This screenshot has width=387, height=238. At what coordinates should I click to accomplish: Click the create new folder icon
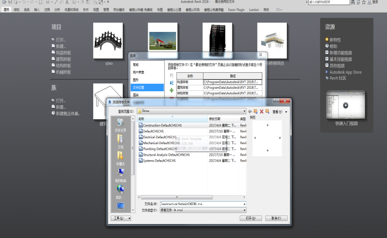[x=267, y=112]
